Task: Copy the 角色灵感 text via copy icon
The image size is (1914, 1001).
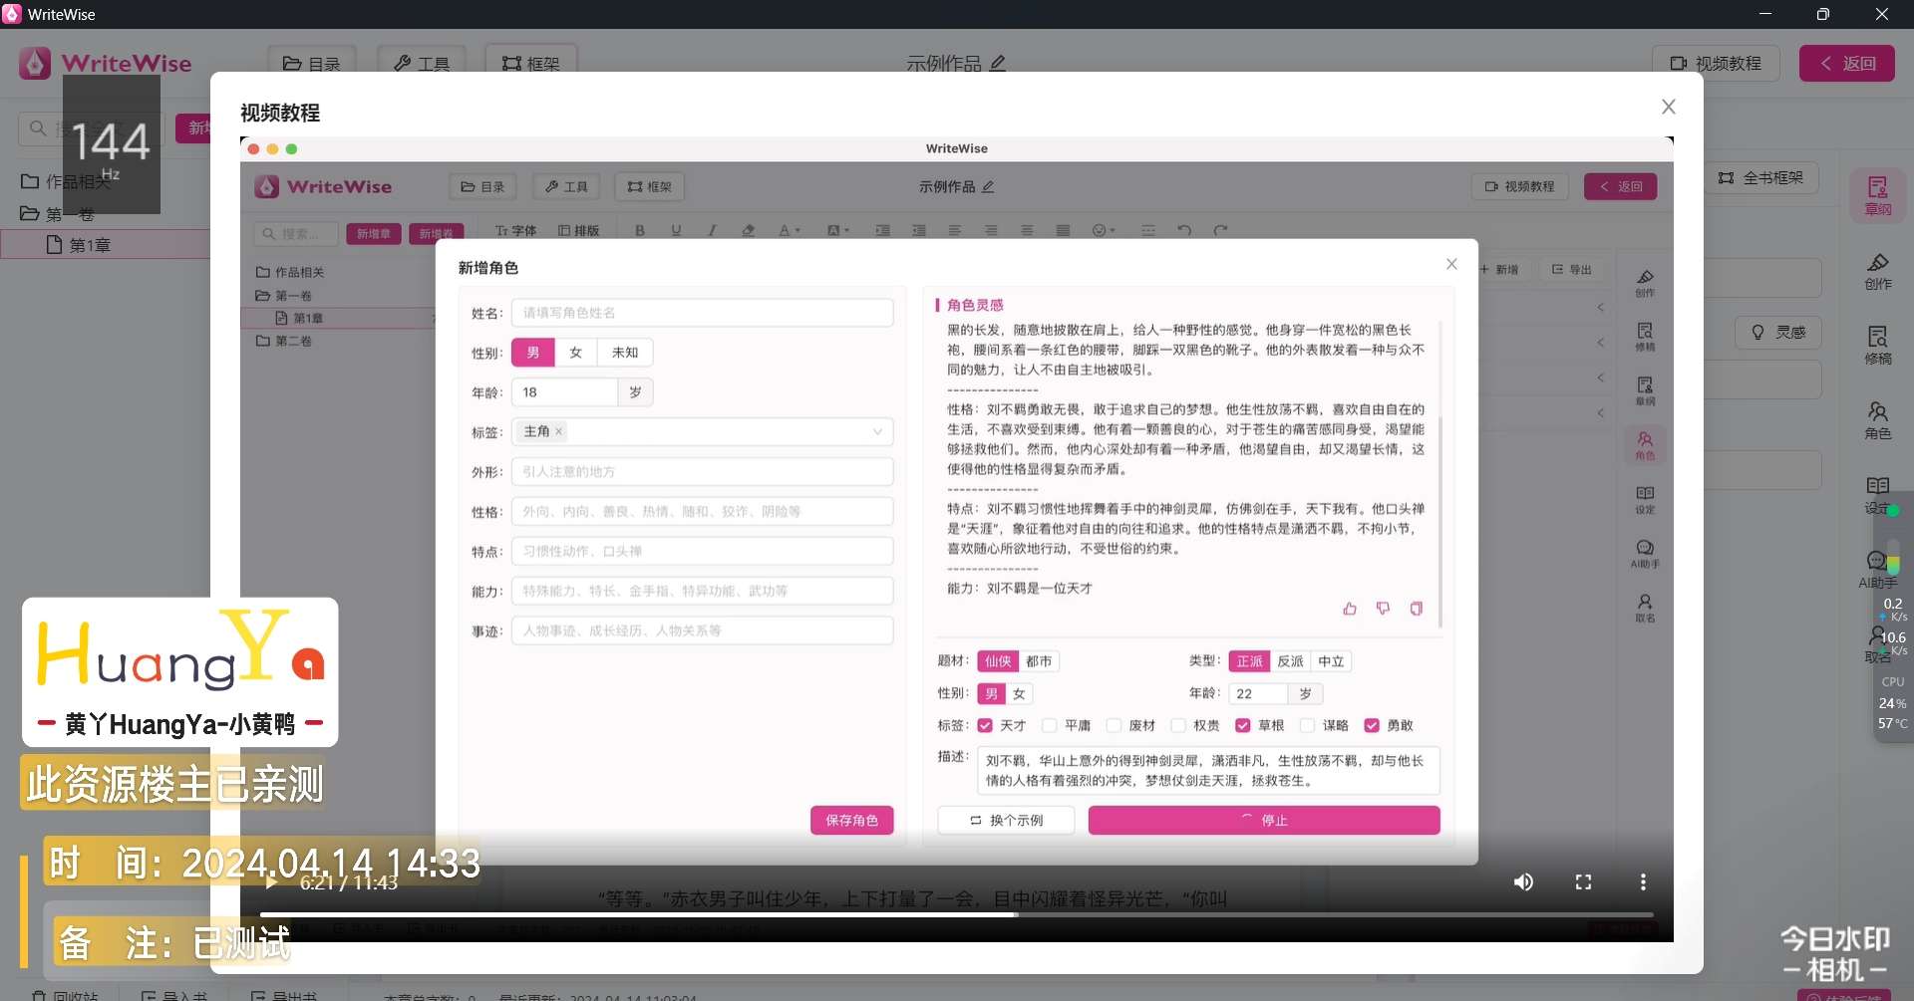Action: tap(1416, 609)
